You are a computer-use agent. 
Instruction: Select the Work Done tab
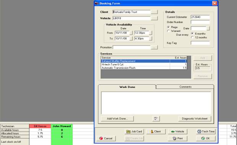click(127, 87)
